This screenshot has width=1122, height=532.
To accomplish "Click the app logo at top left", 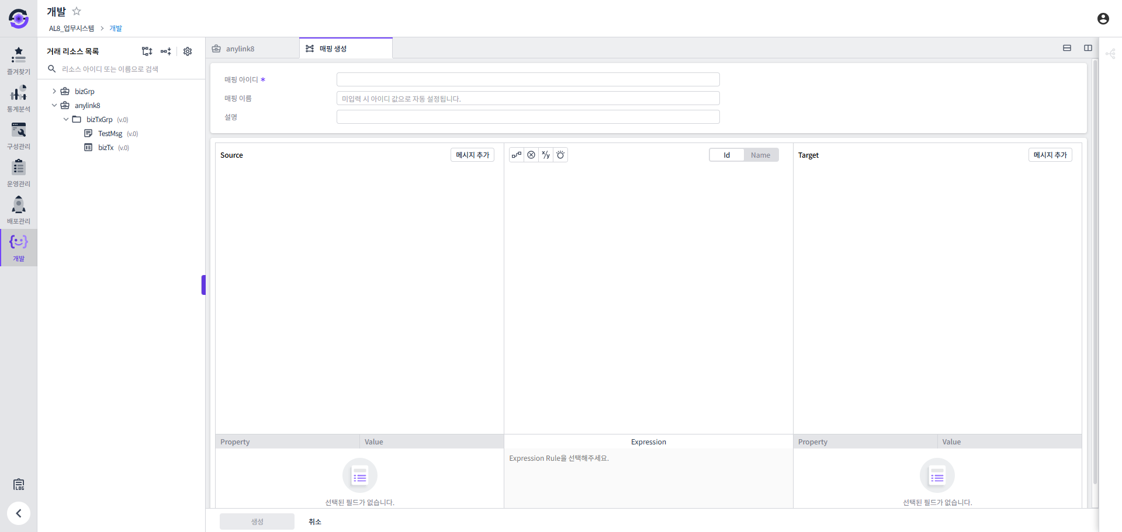I will tap(19, 19).
